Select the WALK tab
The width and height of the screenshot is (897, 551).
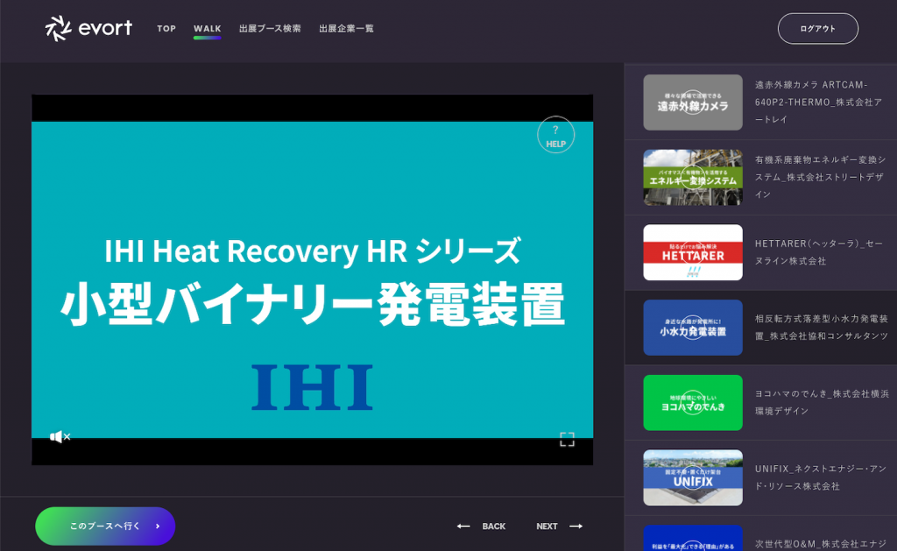207,29
